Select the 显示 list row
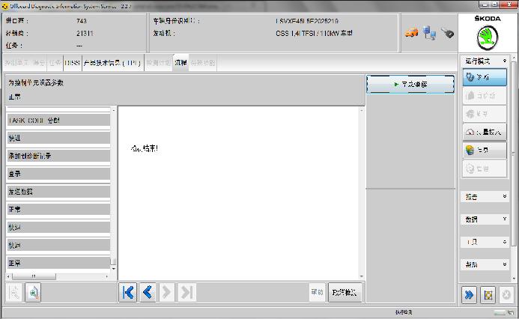 58,174
